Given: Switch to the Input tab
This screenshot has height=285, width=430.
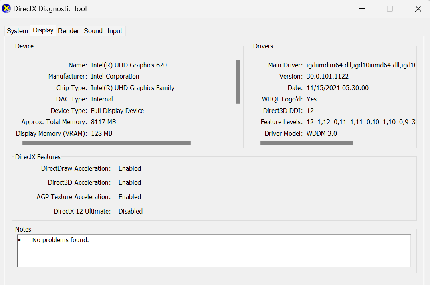Looking at the screenshot, I should [115, 31].
